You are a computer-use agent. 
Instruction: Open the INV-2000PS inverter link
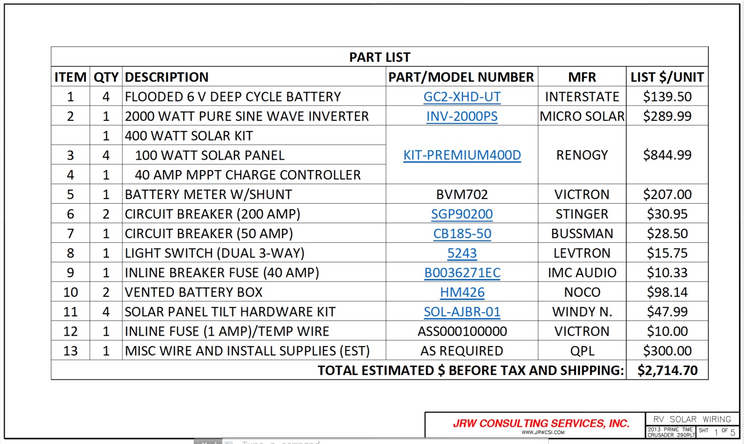click(x=462, y=116)
